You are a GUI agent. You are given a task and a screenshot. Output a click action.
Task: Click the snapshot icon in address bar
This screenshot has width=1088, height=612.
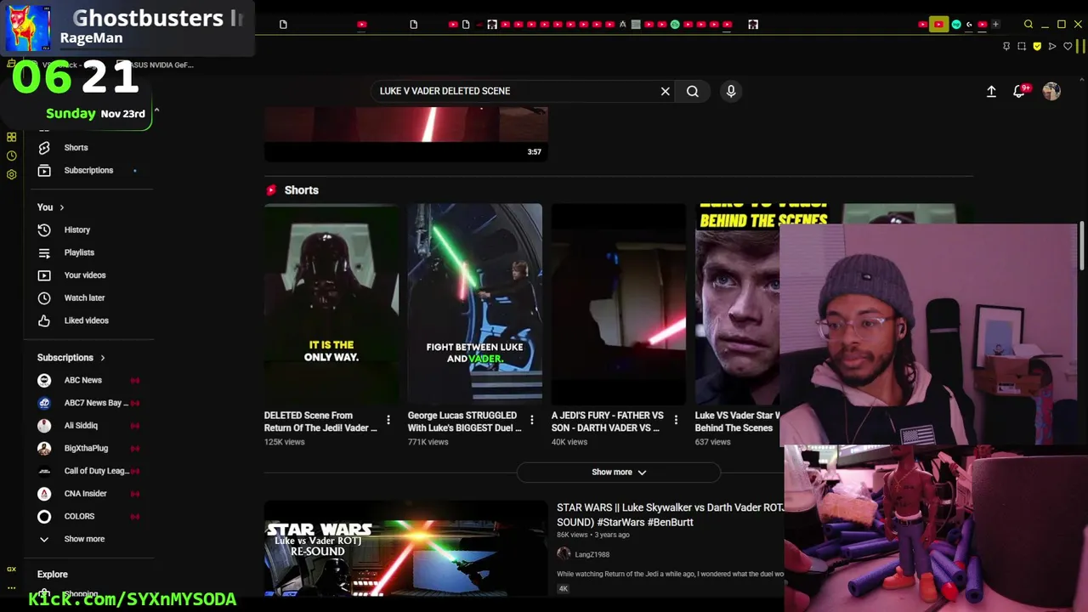[1022, 46]
